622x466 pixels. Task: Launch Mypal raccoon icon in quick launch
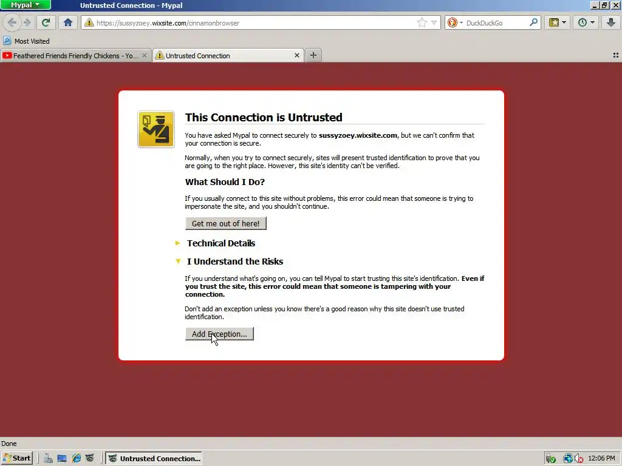[90, 459]
